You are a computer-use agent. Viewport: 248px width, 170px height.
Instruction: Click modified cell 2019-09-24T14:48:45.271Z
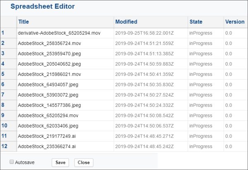151,136
